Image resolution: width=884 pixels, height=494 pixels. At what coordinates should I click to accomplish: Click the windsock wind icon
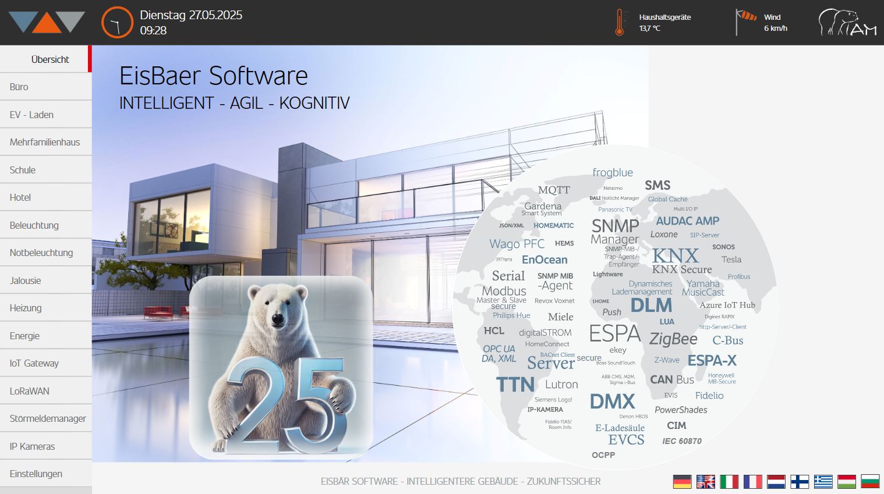pos(746,22)
